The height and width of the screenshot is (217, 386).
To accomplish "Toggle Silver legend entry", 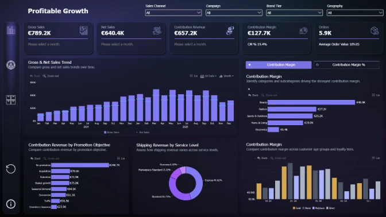I will (x=331, y=208).
